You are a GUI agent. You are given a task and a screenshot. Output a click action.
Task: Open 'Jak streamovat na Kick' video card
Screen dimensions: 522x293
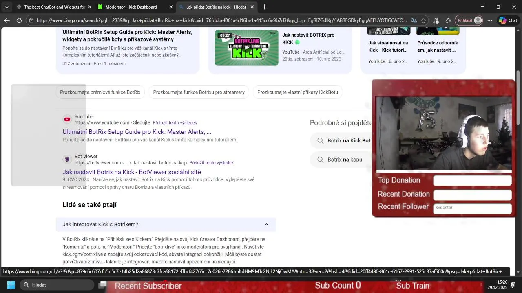pyautogui.click(x=389, y=46)
